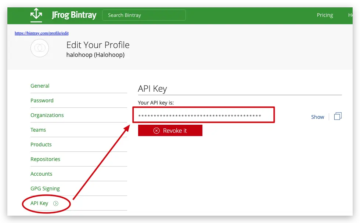Click the 'Edit Your Profile' heading
Screen dimensions: 360x223
click(x=98, y=45)
